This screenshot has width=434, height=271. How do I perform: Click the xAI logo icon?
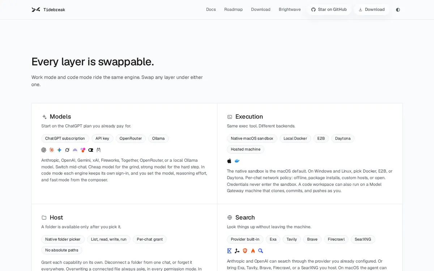tap(67, 150)
